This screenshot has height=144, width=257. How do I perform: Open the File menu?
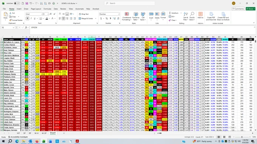click(x=4, y=9)
